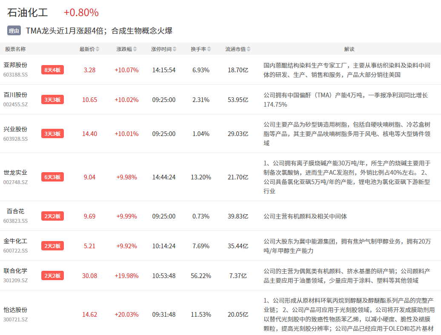Select stock code 002455.SZ
Screen dimensions: 441x335
pos(15,105)
